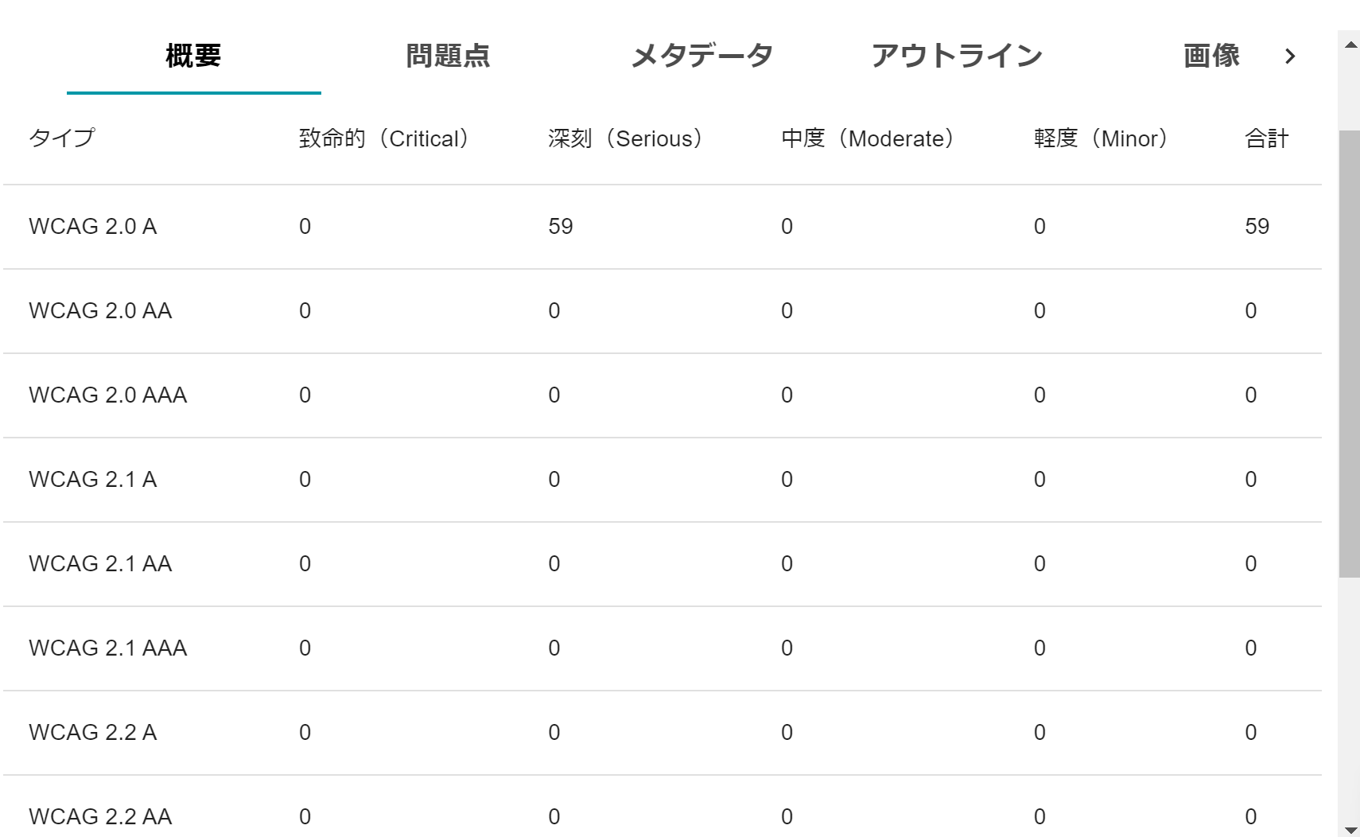
Task: Switch to the 問題点 tab
Action: click(x=448, y=56)
